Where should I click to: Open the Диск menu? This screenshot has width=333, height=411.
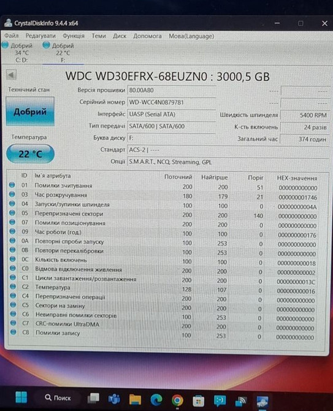(x=120, y=36)
